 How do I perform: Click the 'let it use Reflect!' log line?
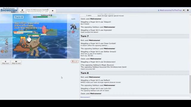click(95, 80)
